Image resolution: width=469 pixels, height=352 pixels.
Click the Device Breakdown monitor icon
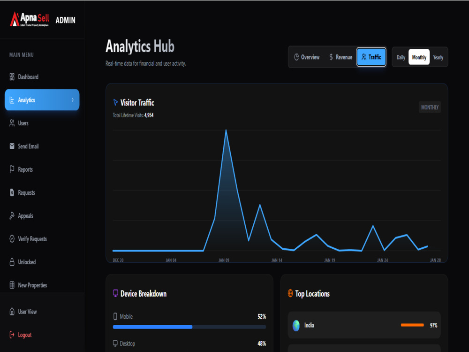115,293
